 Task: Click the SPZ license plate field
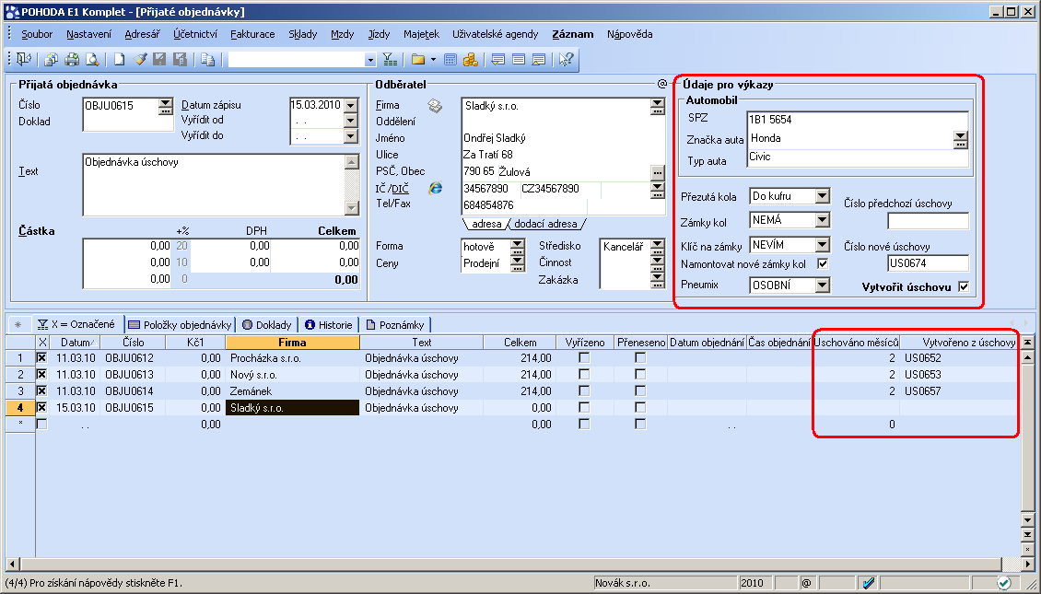click(857, 120)
